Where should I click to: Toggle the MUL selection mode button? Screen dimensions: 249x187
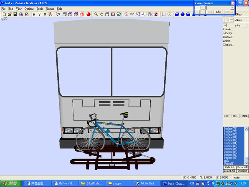(x=244, y=116)
